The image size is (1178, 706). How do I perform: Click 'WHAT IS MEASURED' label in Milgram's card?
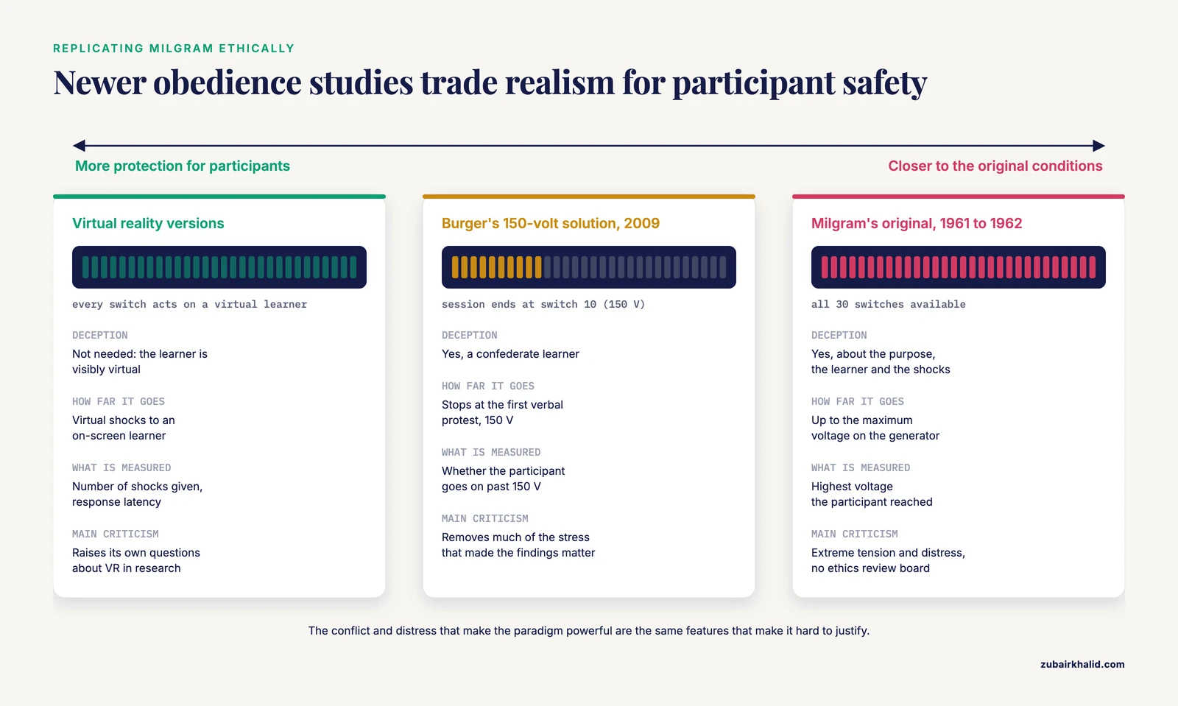tap(861, 467)
